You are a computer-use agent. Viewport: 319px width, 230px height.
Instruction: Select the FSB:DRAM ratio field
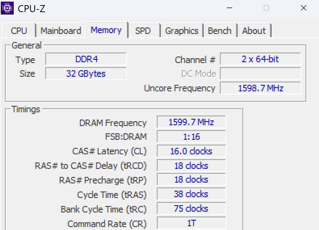tap(191, 137)
